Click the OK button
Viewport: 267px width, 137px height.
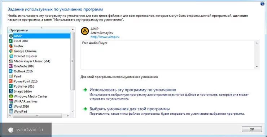[x=252, y=129]
